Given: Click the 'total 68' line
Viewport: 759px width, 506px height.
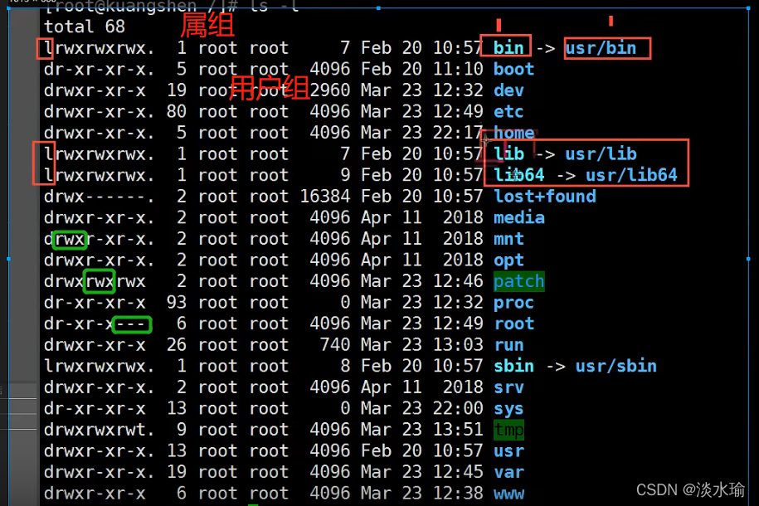Looking at the screenshot, I should click(85, 27).
